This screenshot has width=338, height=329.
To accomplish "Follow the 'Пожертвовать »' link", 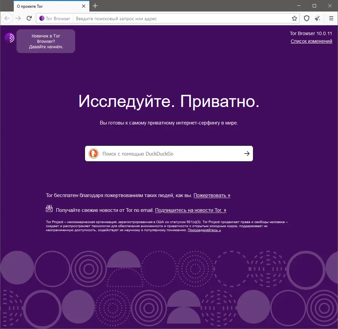I will click(x=212, y=195).
